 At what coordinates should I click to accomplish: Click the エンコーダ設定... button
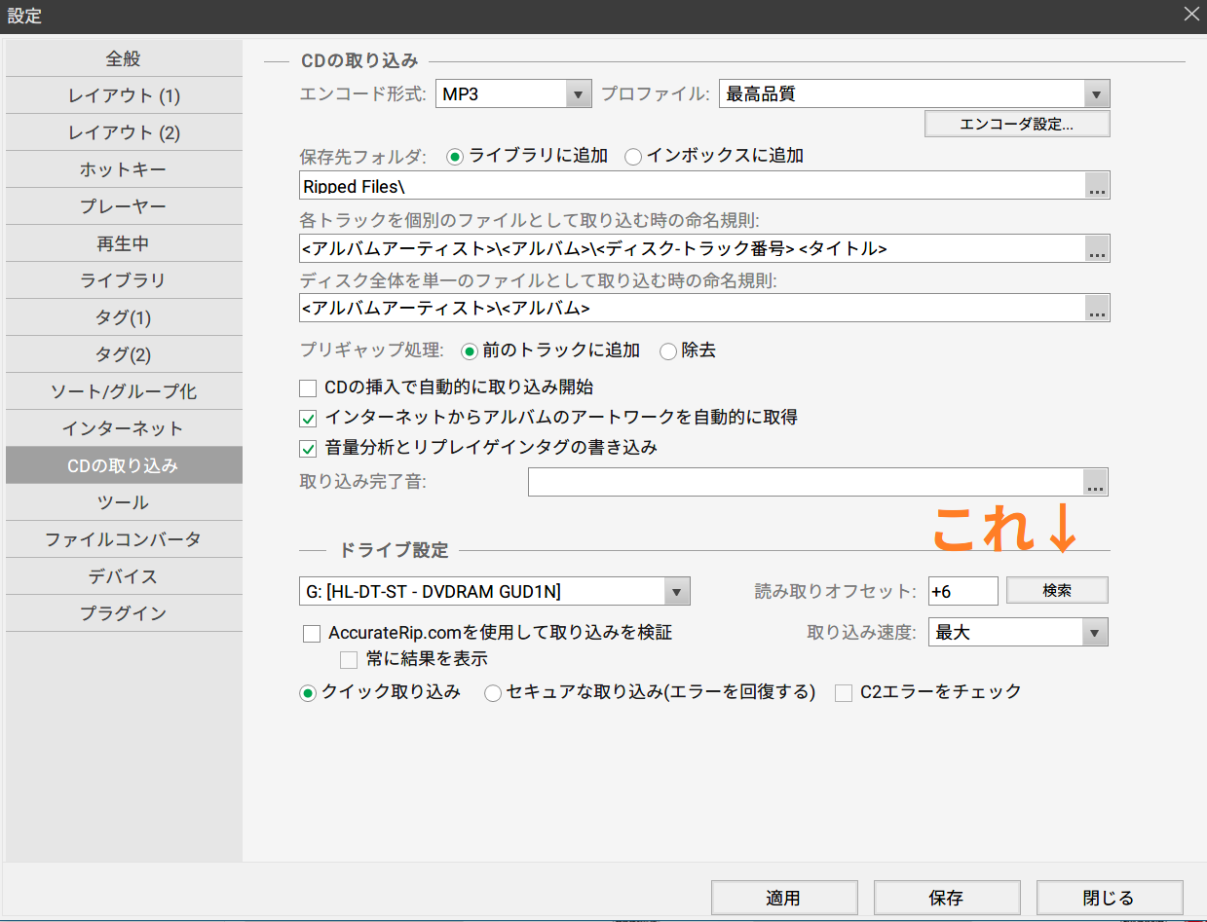(x=1017, y=125)
